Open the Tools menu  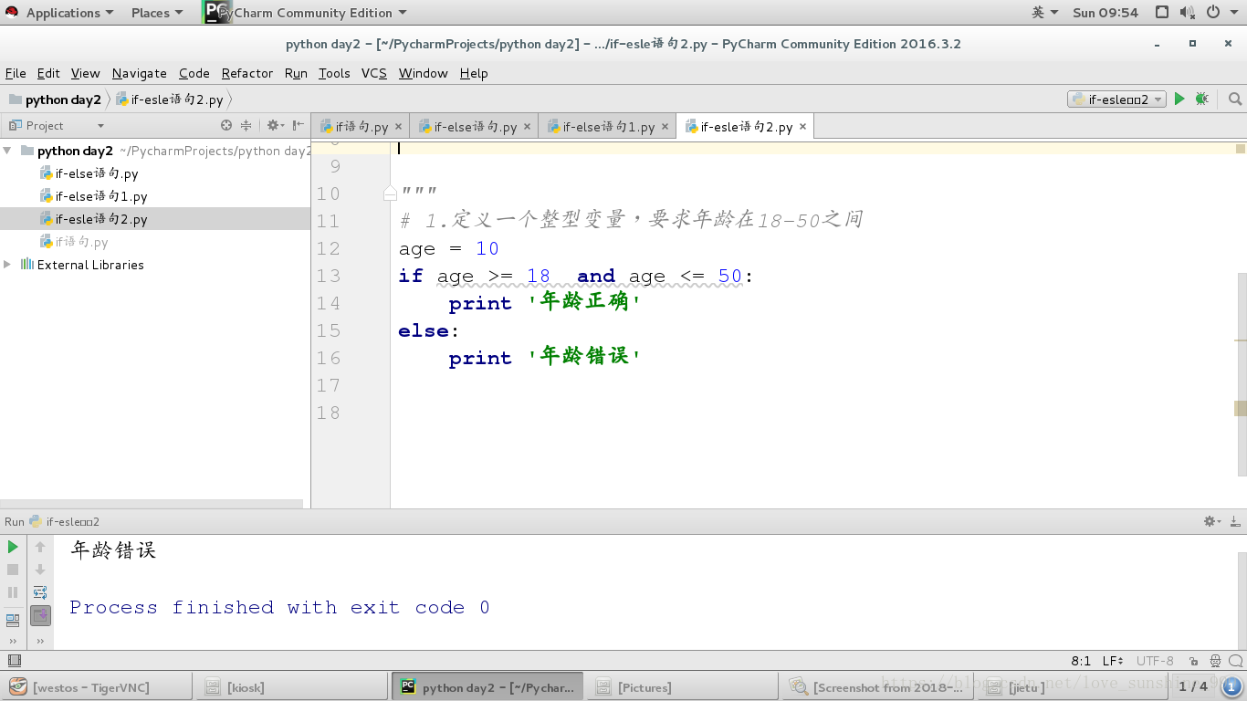coord(334,73)
